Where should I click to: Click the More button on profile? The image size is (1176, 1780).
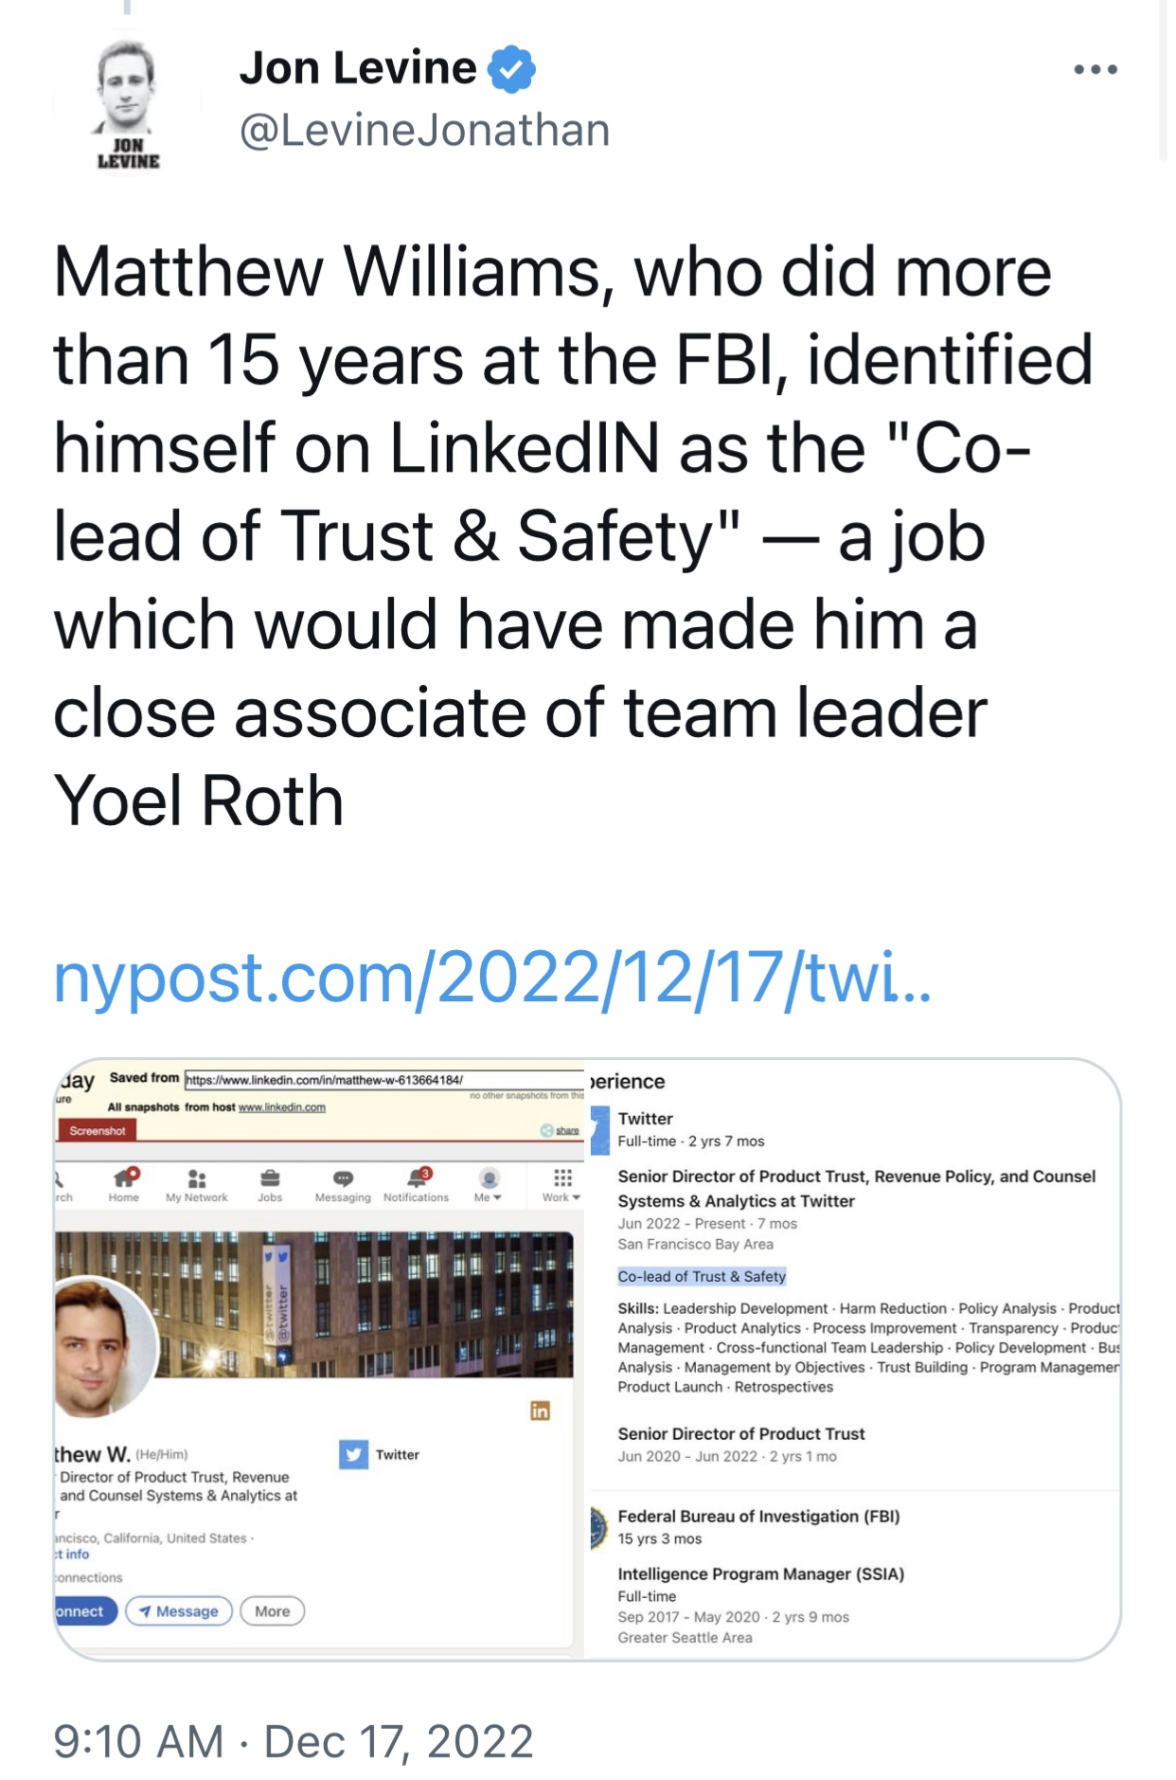point(273,1611)
